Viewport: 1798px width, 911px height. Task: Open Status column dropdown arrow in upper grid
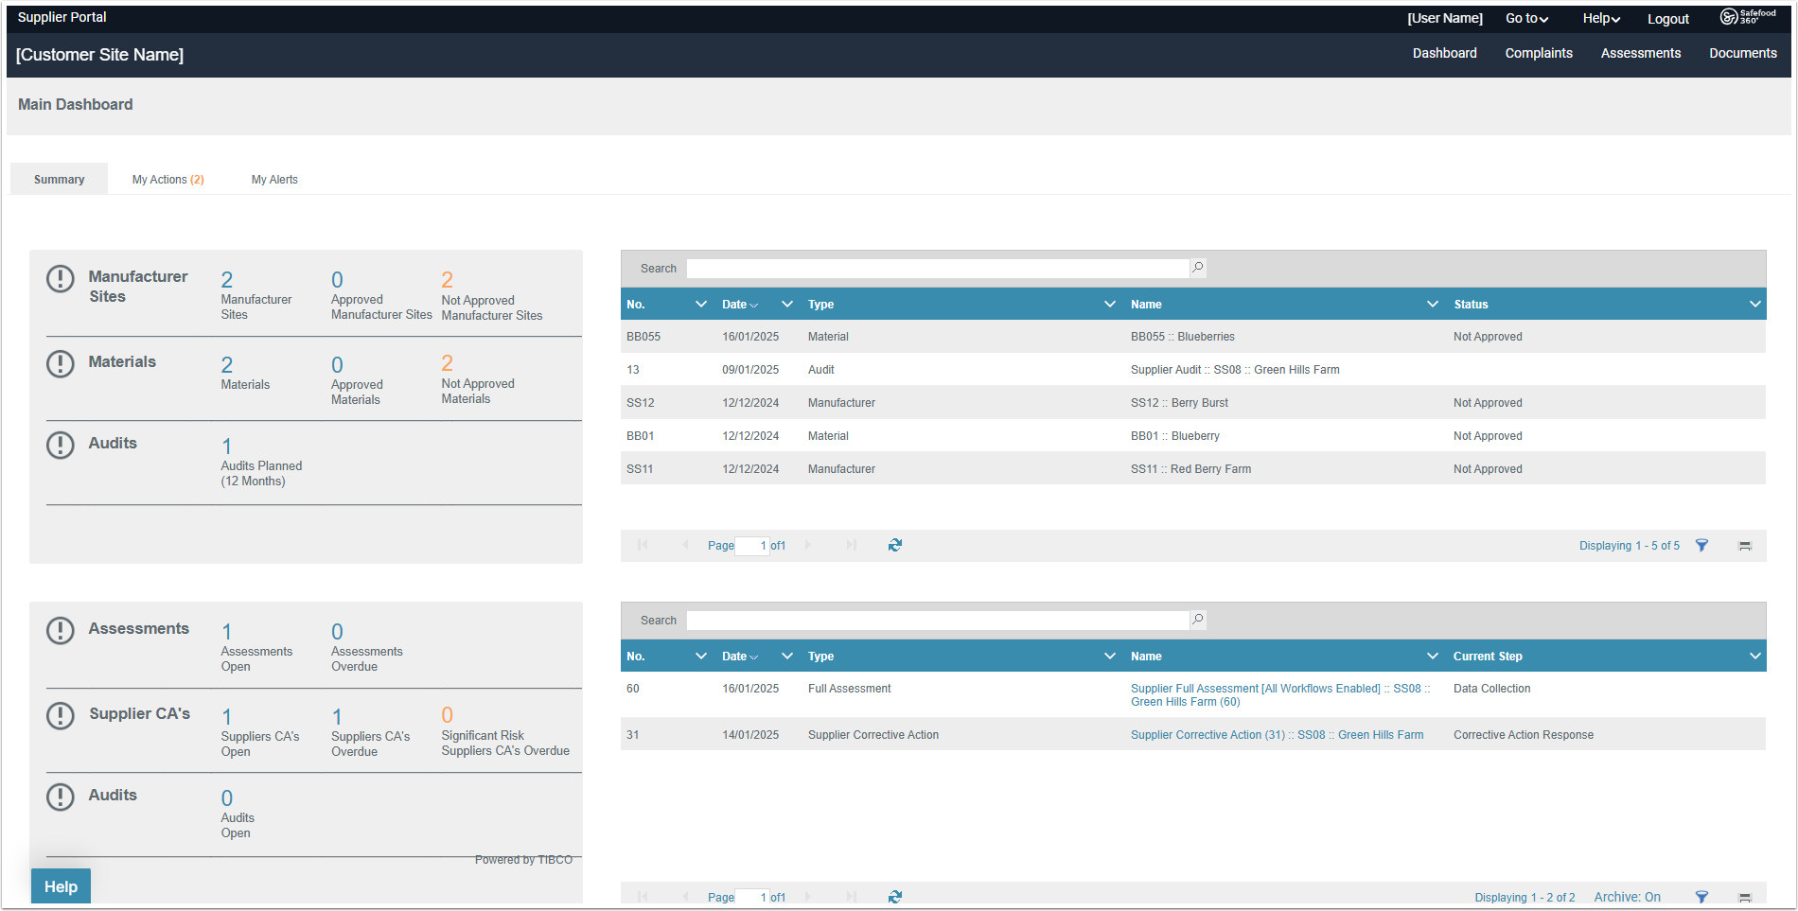pos(1754,304)
